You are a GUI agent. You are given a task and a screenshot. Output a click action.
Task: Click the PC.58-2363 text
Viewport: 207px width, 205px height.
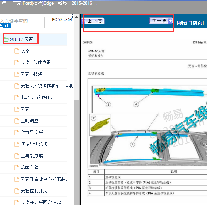[62, 20]
